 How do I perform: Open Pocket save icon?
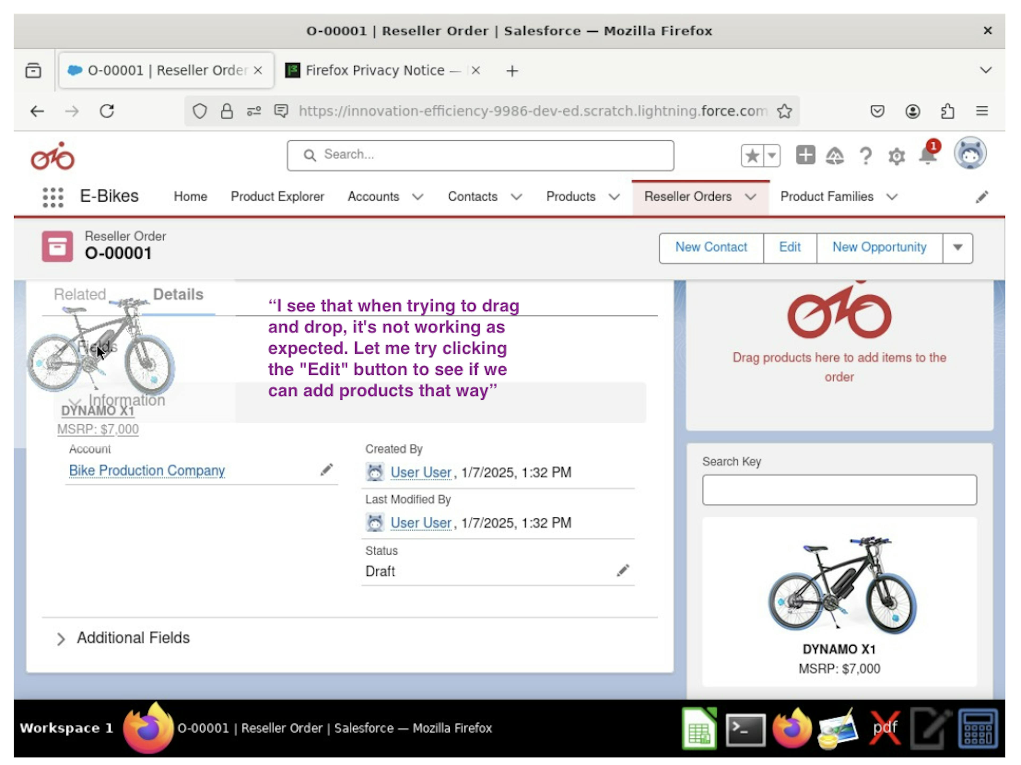[x=877, y=111]
